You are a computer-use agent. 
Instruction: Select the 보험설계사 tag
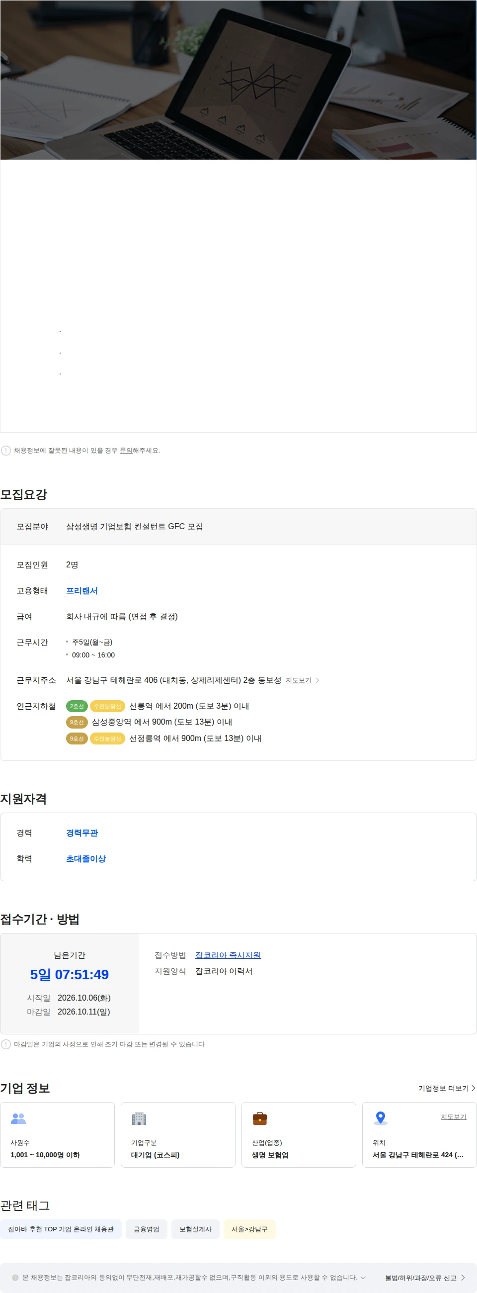click(196, 1229)
